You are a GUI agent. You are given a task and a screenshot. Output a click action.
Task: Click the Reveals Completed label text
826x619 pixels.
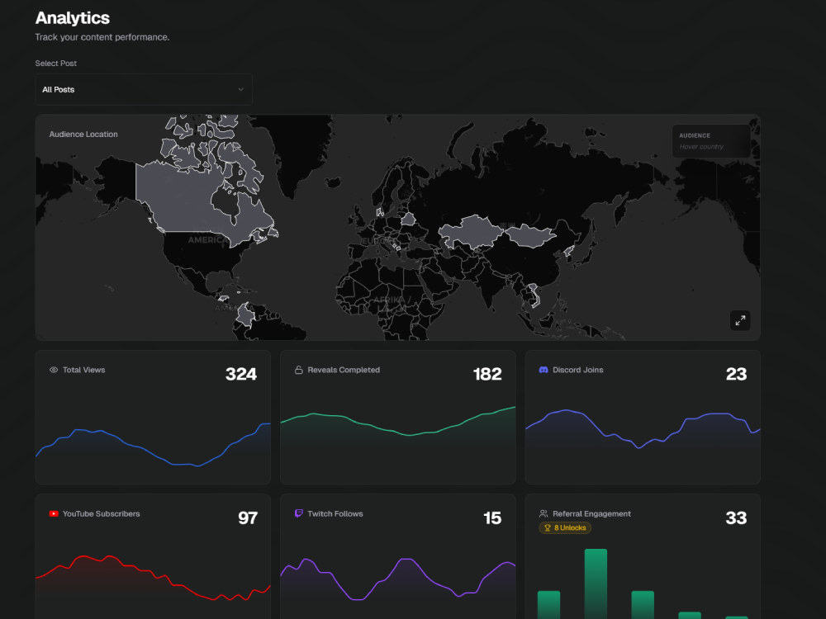pyautogui.click(x=344, y=370)
